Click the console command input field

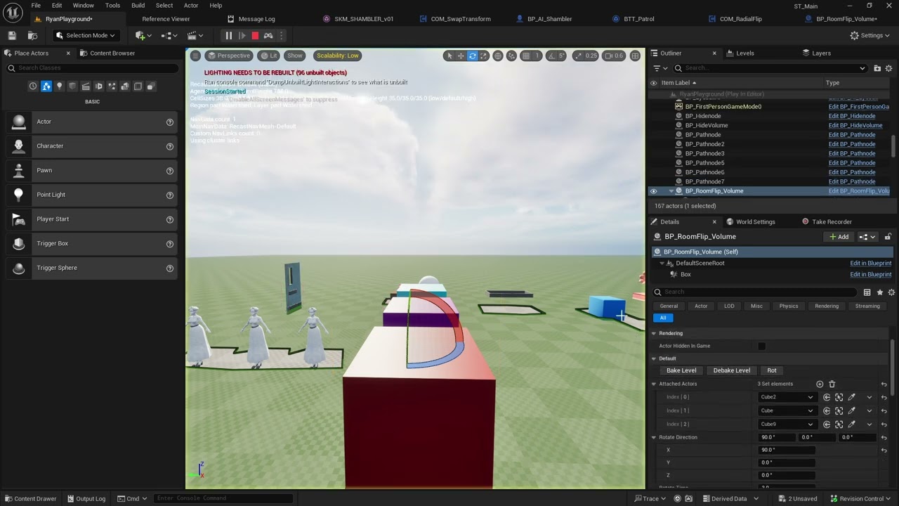coord(223,498)
